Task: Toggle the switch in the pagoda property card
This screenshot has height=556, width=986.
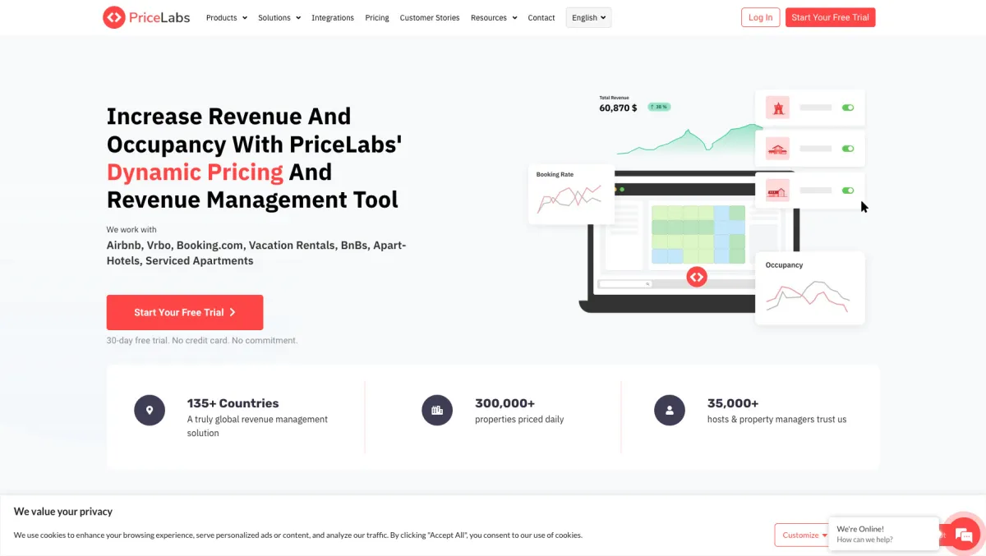Action: (848, 108)
